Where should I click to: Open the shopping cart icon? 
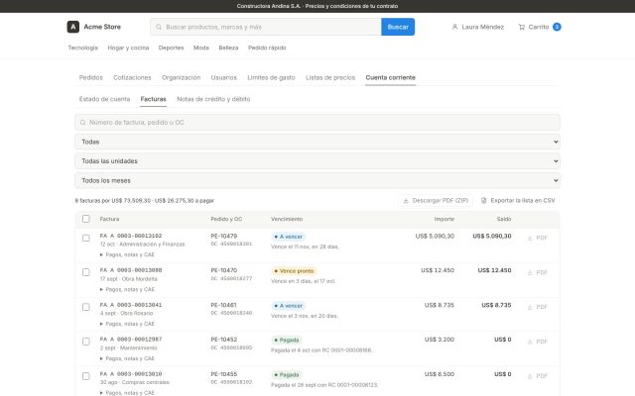pos(522,27)
